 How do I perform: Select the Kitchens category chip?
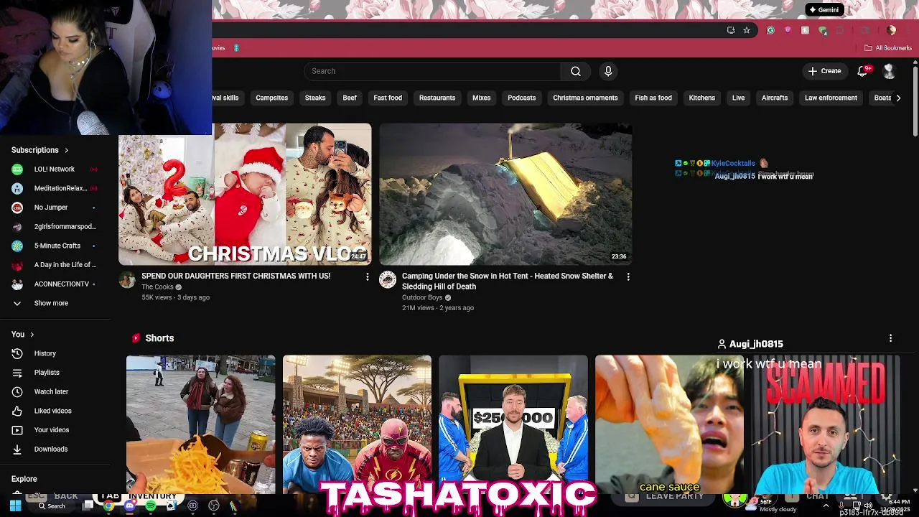701,98
